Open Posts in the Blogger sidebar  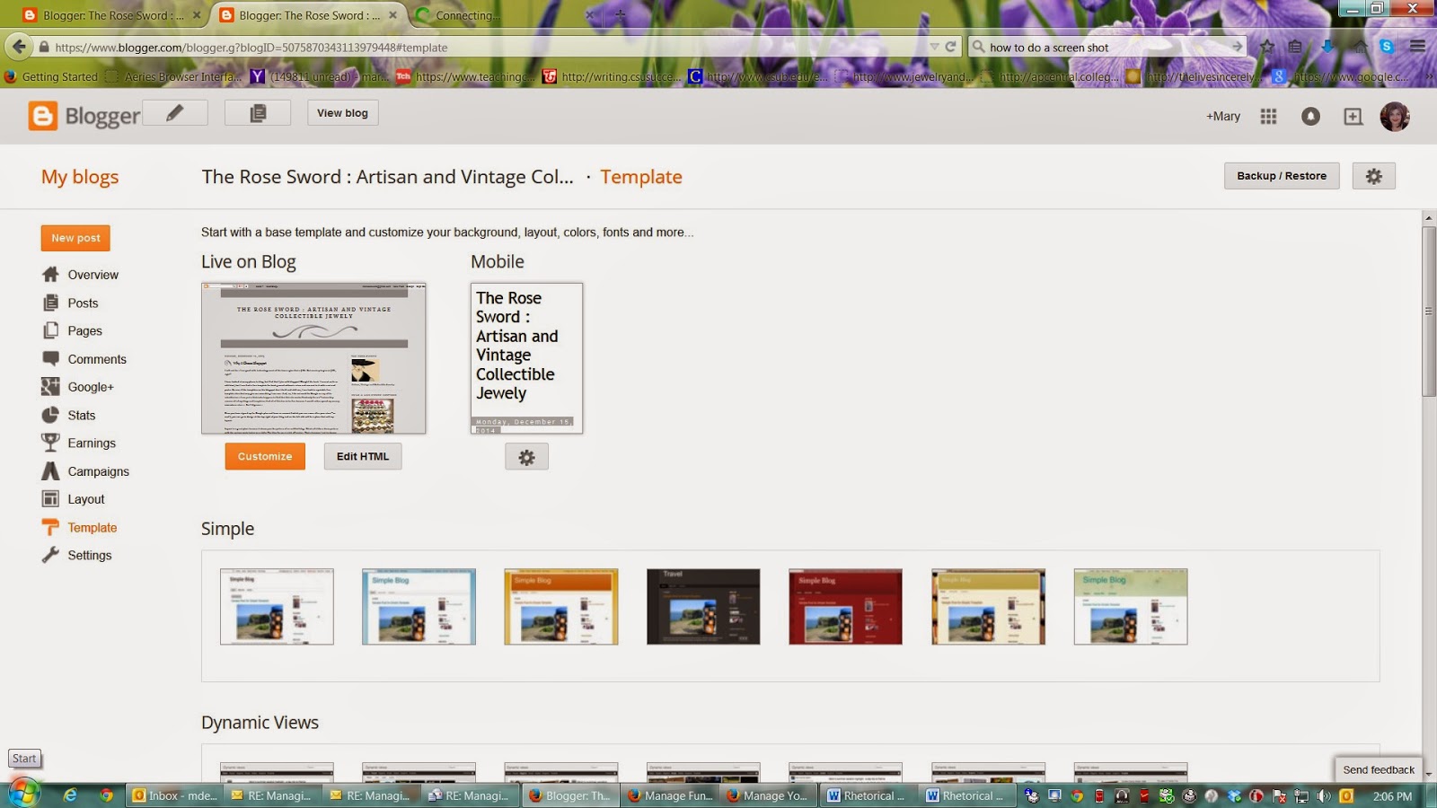(83, 303)
